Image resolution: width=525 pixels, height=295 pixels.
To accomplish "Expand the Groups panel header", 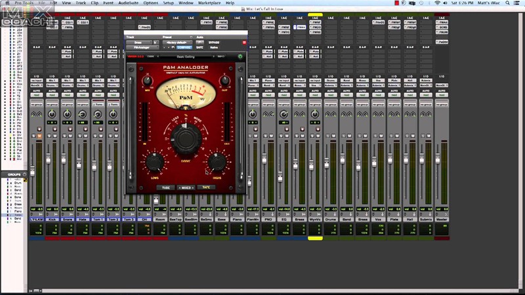I will tap(13, 174).
